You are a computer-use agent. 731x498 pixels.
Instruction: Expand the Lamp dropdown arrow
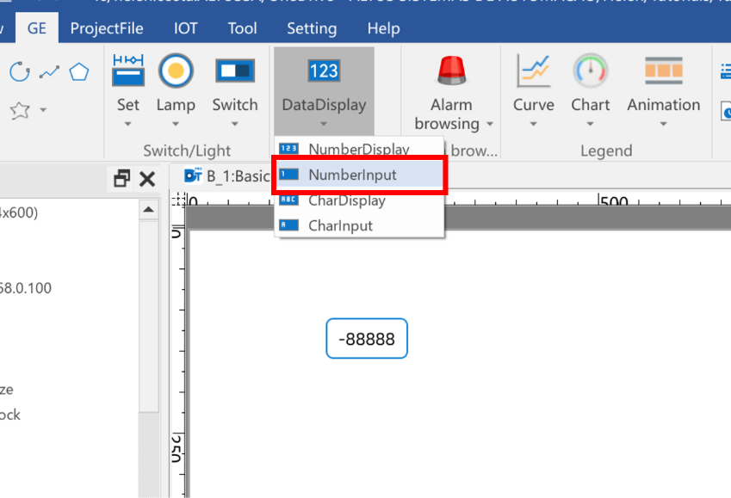coord(176,124)
